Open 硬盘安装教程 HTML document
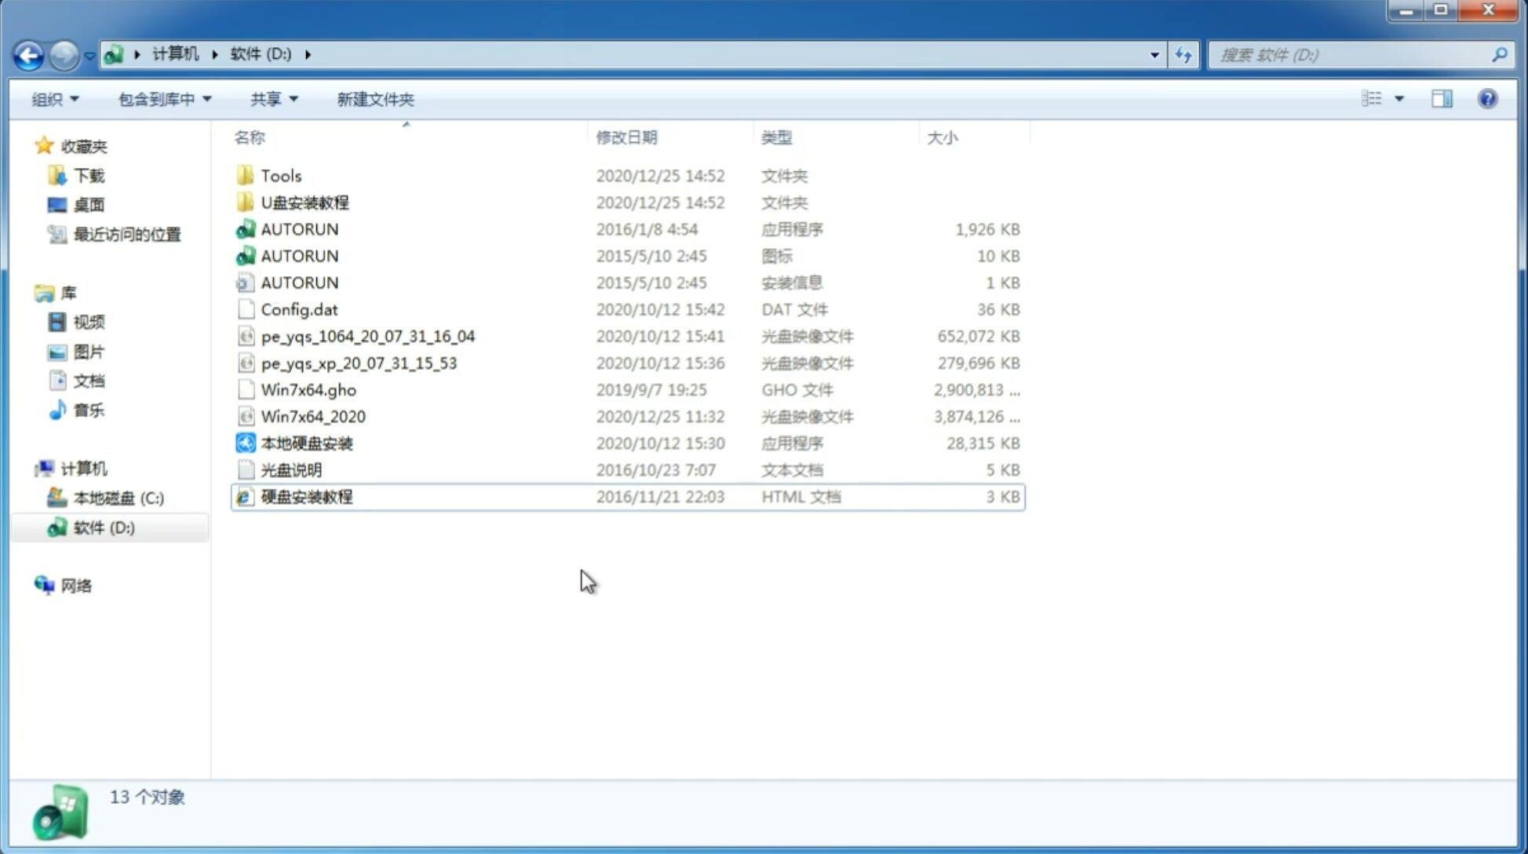1528x854 pixels. (305, 496)
